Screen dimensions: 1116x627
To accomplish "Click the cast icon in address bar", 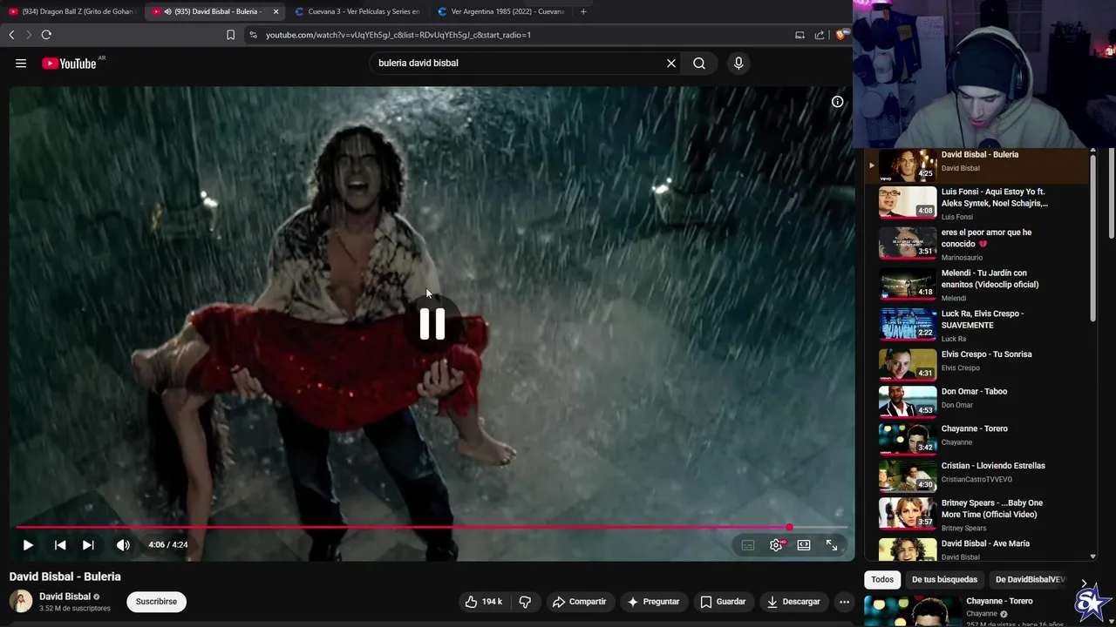I will tap(800, 35).
